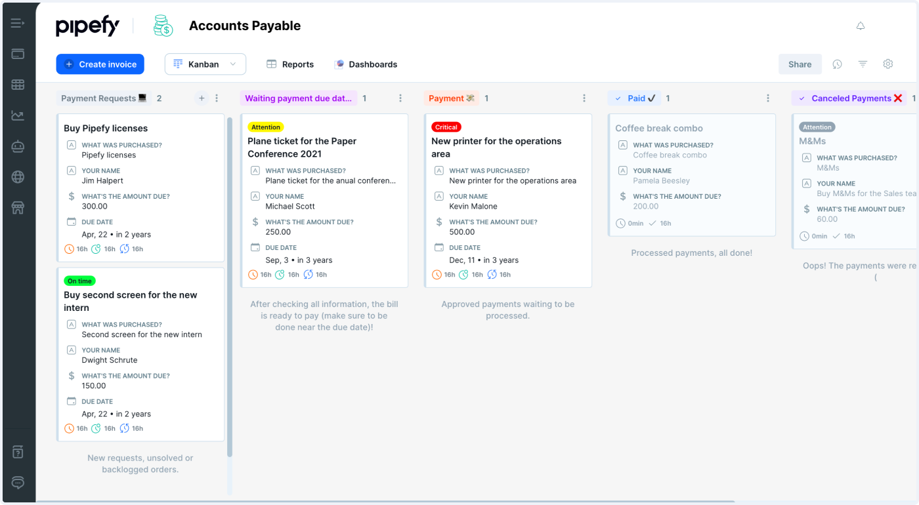
Task: Open pipe settings gear icon
Action: (x=888, y=64)
